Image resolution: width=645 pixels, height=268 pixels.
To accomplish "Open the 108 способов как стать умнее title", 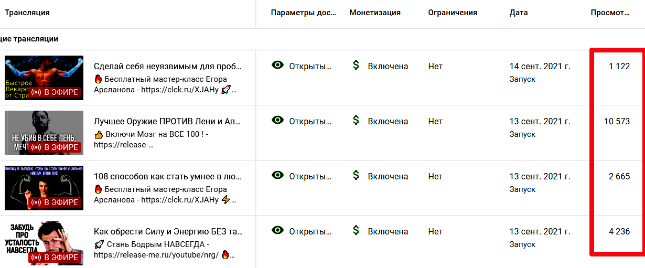I will point(168,176).
